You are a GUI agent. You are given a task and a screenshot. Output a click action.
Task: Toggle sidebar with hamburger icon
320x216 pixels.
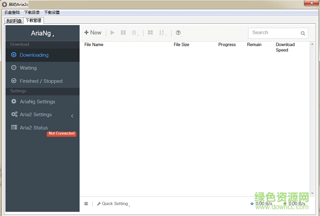pyautogui.click(x=86, y=203)
